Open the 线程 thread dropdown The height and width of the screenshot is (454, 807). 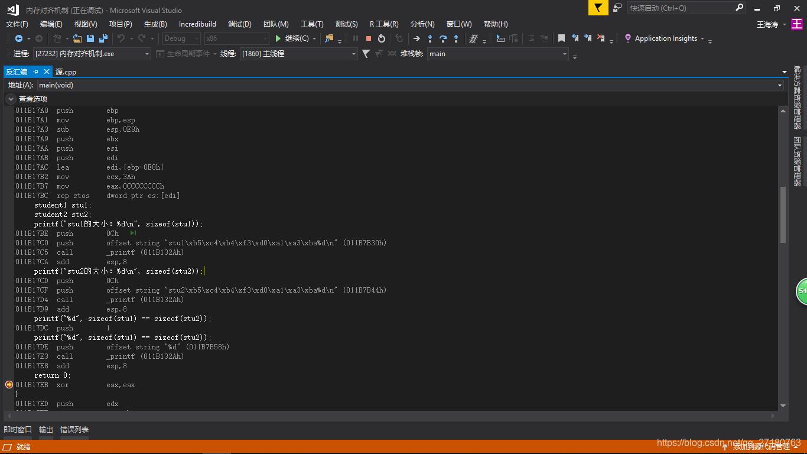pos(298,54)
